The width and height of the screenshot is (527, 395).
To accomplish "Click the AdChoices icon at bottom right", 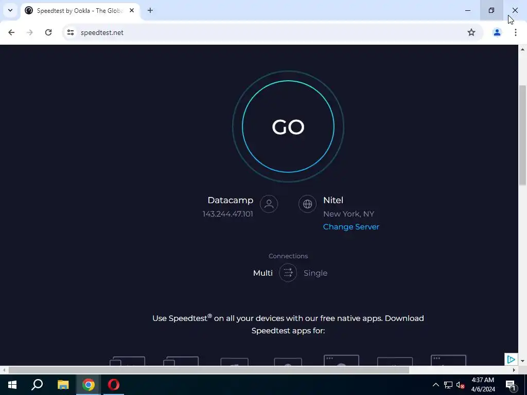I will (511, 360).
